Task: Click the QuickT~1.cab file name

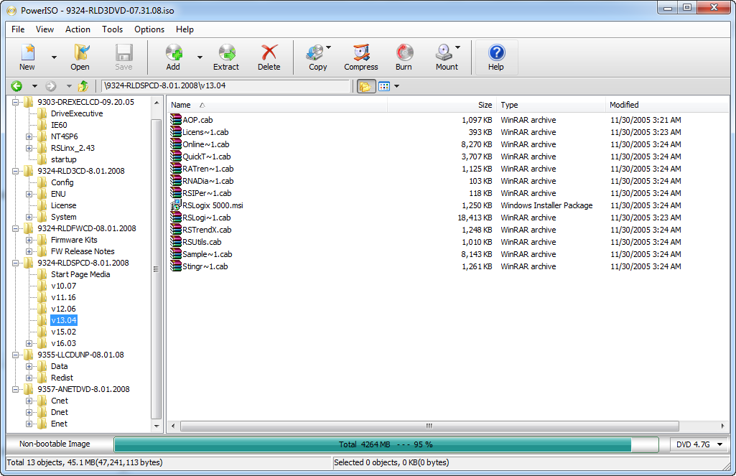Action: [207, 157]
